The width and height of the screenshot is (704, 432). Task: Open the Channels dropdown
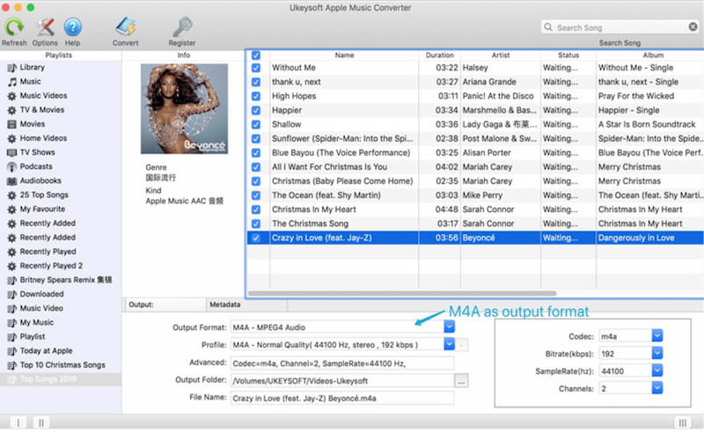(656, 388)
